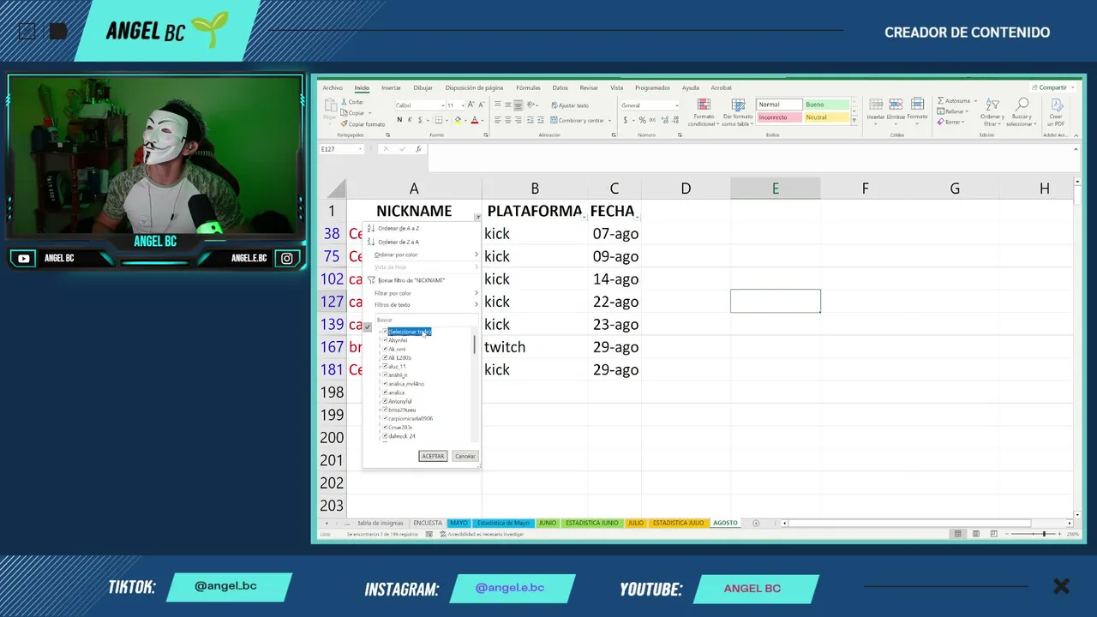Apply the Bueno cell style
The height and width of the screenshot is (617, 1097).
coord(826,105)
